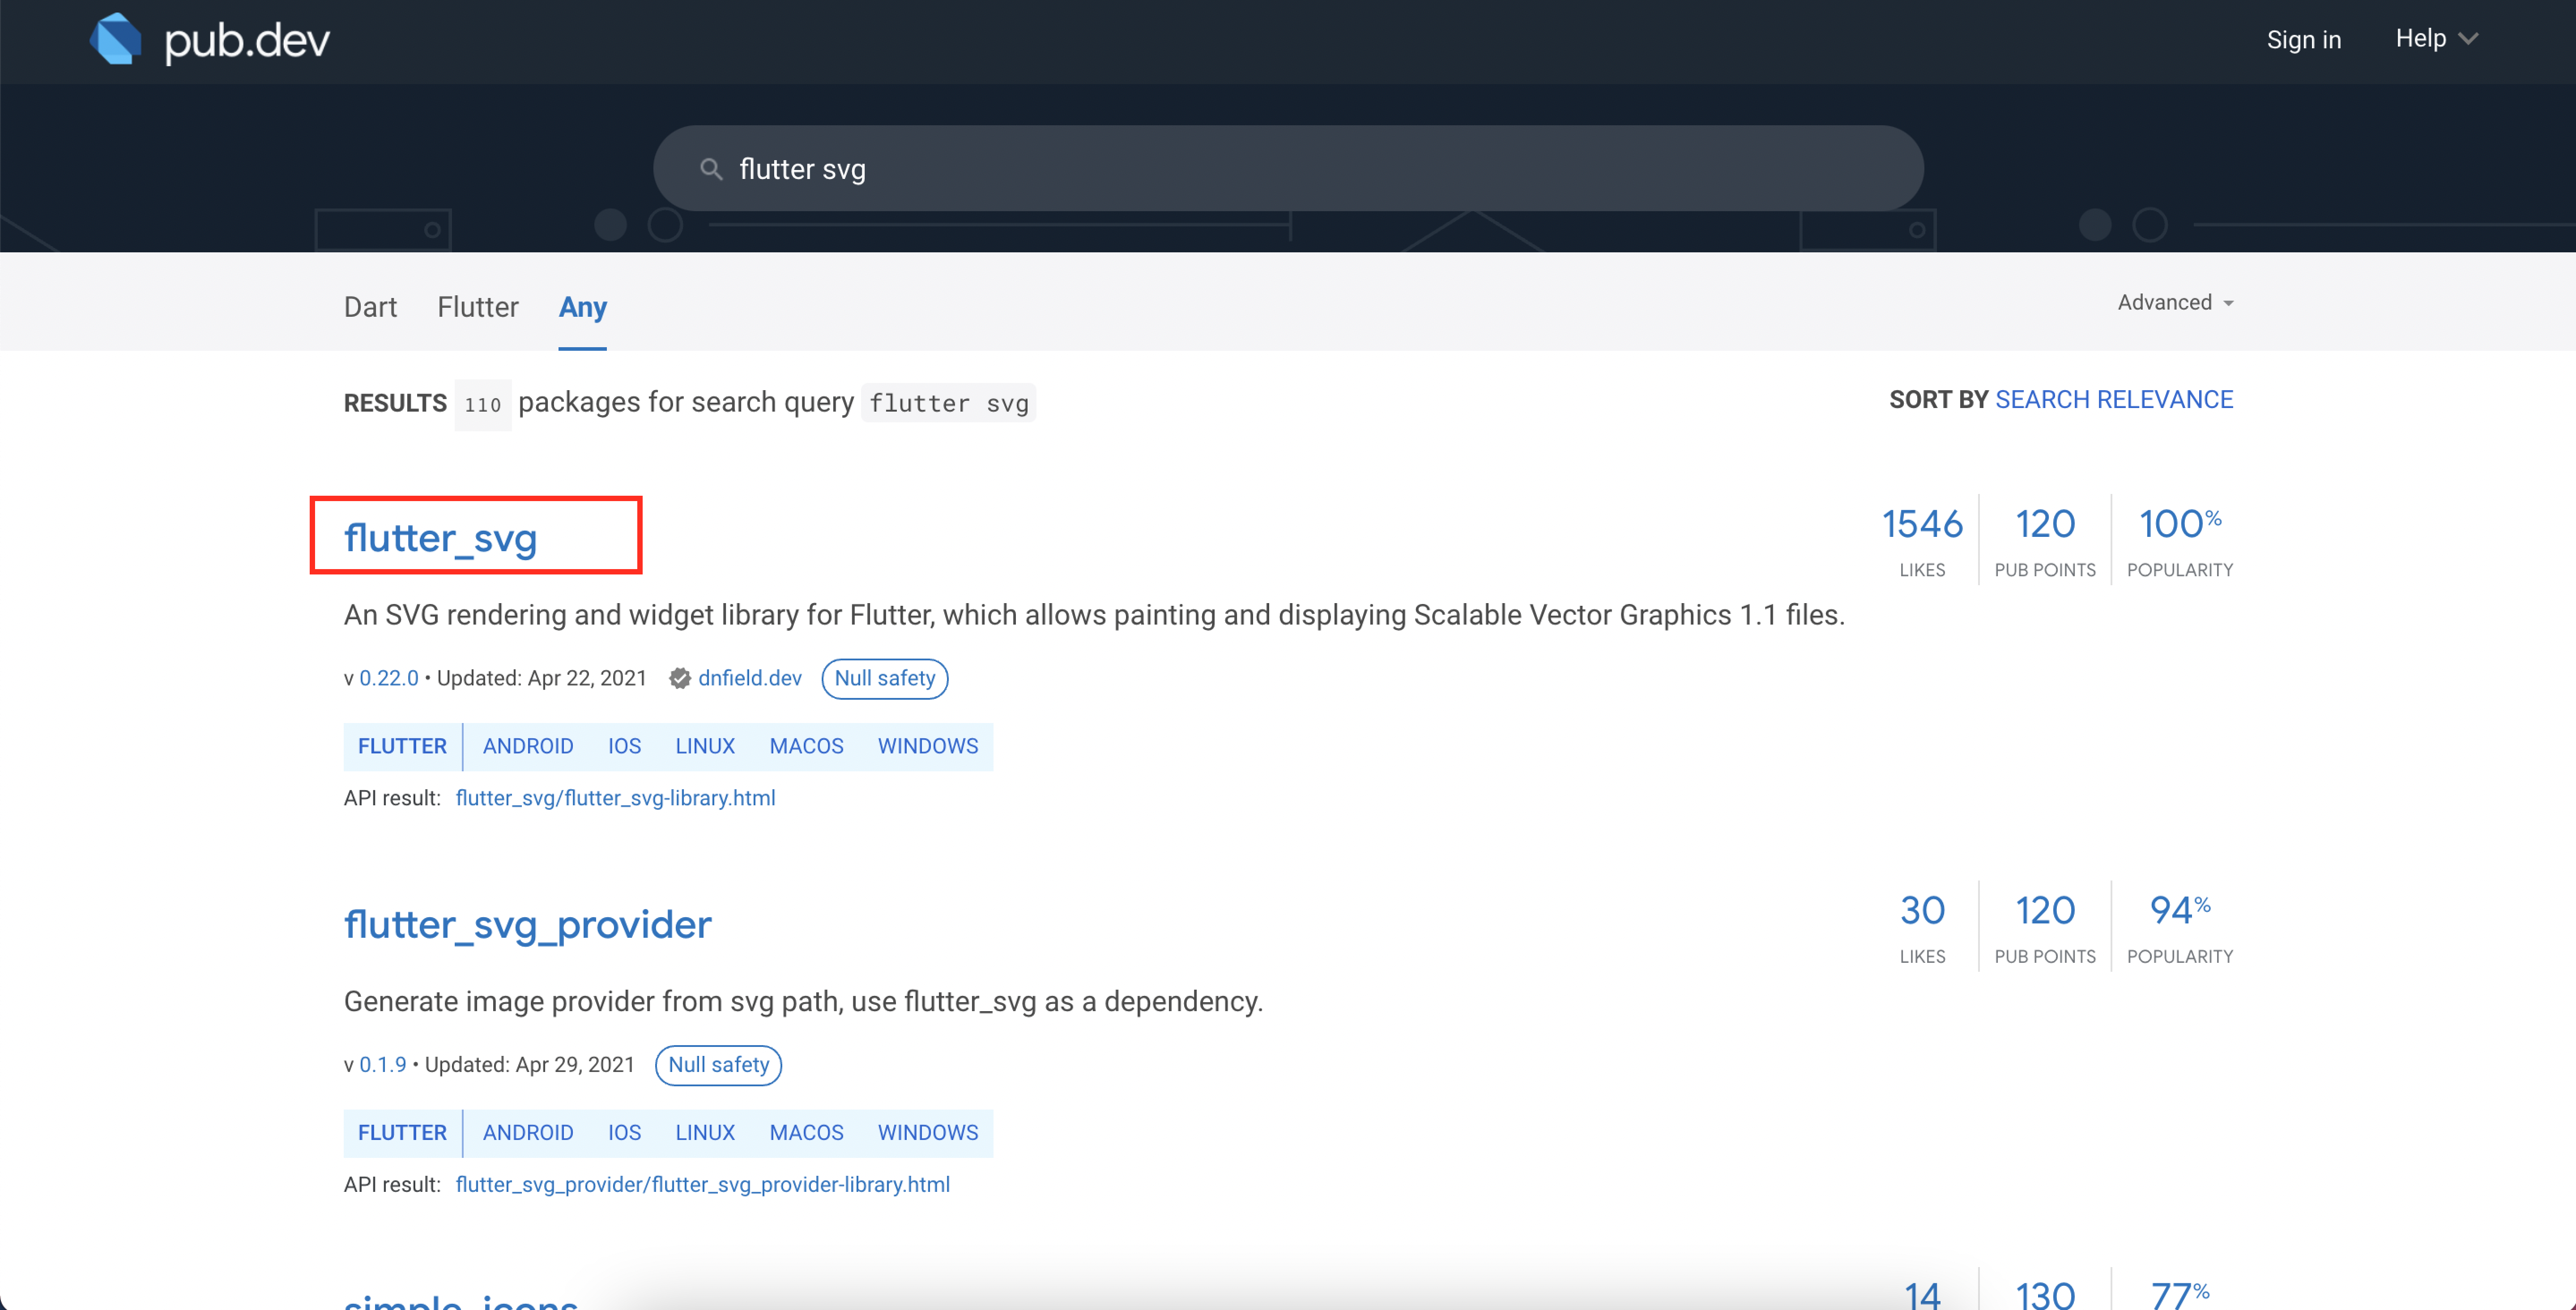Click the flutter_svg description text

[1094, 615]
